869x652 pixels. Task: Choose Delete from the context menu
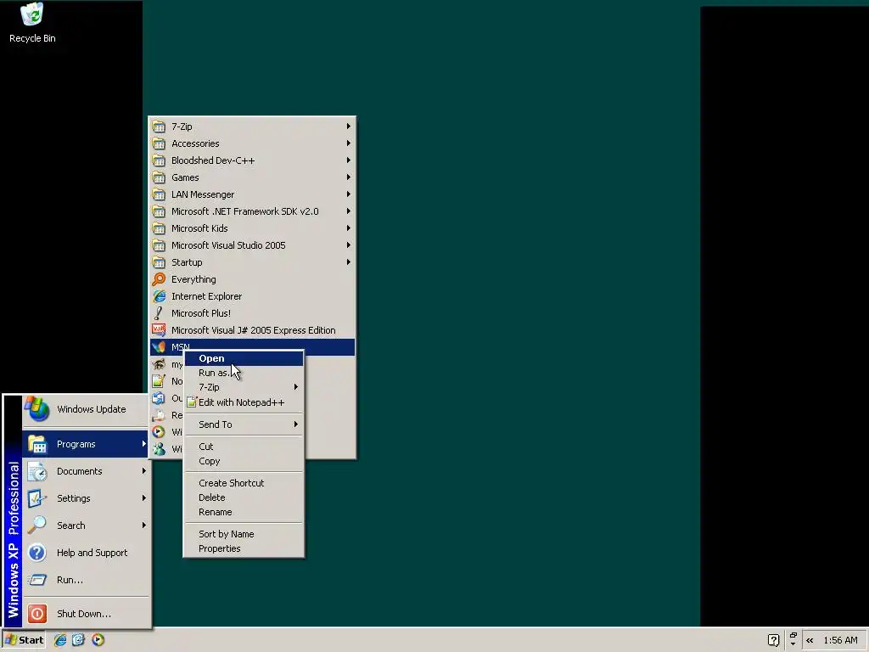point(244,497)
